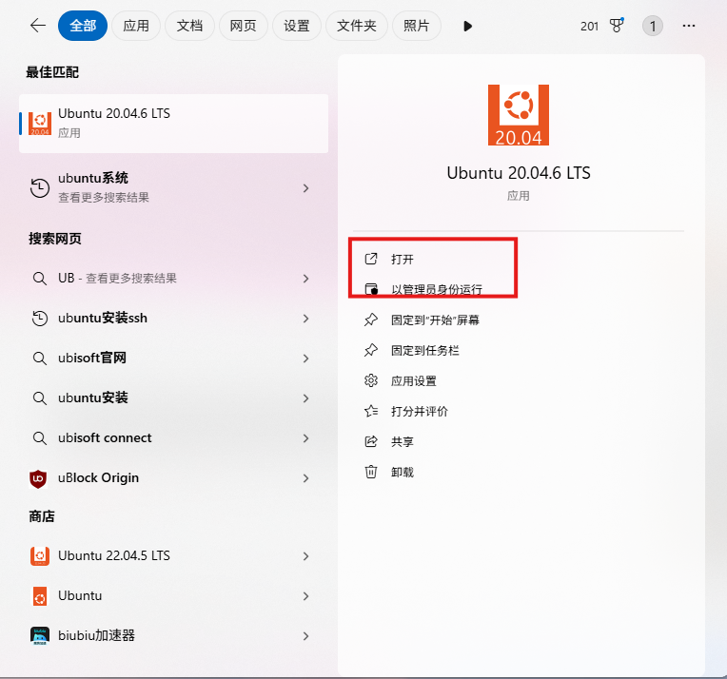727x679 pixels.
Task: Select Ubuntu 20.04.6 LTS best match result
Action: 173,123
